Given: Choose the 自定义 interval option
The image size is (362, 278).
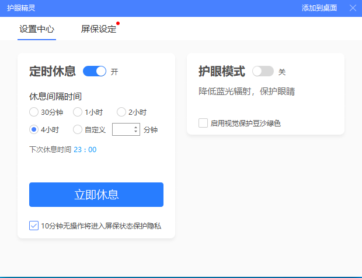Looking at the screenshot, I should click(78, 129).
